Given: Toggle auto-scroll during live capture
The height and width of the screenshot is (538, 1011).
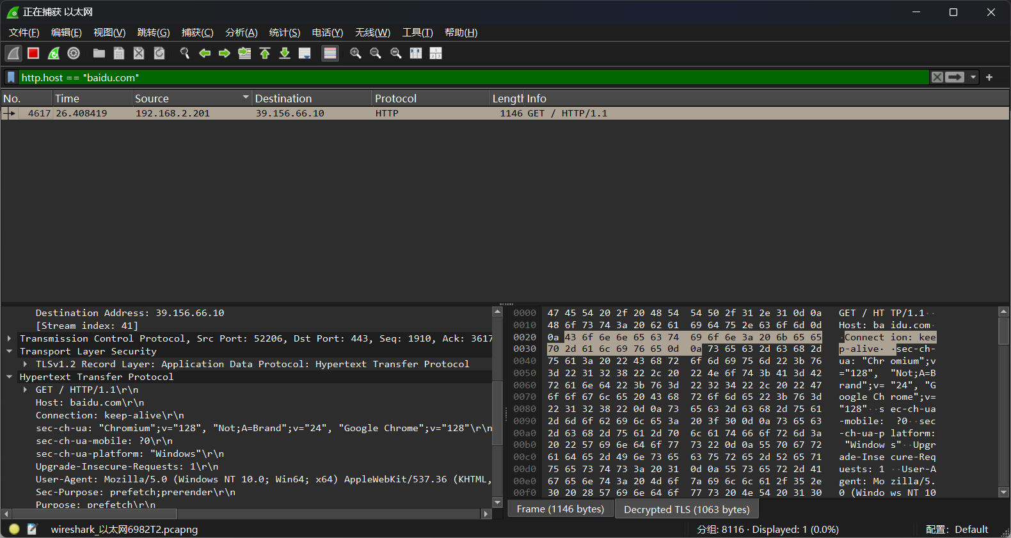Looking at the screenshot, I should 305,53.
